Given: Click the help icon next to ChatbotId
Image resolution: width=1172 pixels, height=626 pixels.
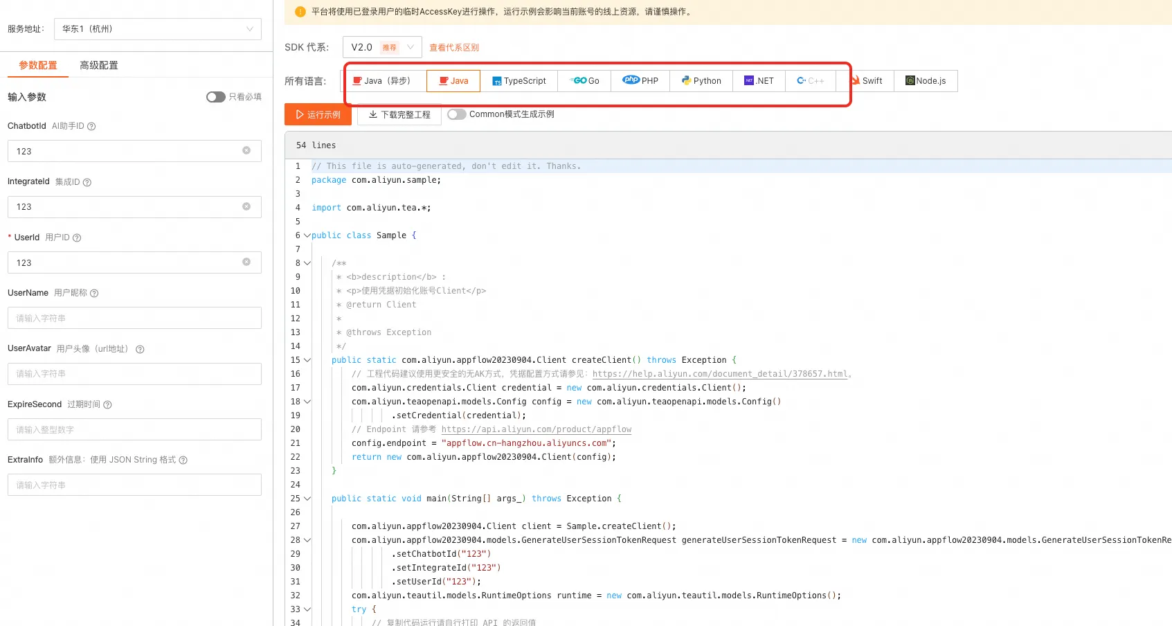Looking at the screenshot, I should tap(91, 126).
